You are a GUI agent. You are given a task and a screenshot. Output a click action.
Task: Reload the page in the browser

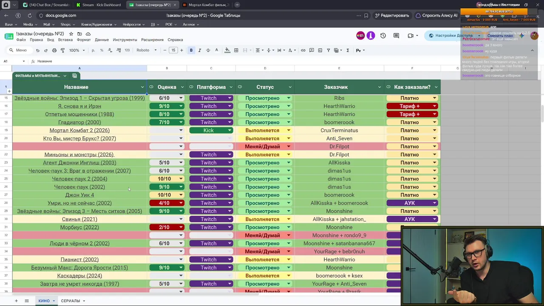pyautogui.click(x=29, y=15)
